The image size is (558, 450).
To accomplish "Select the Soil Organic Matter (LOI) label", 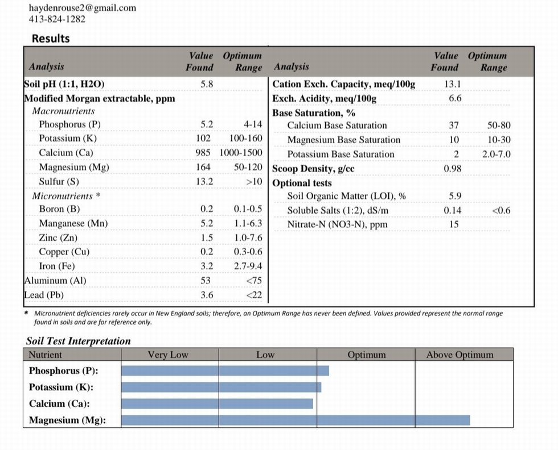I will tap(346, 197).
